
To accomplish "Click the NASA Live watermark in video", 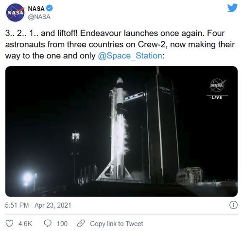I will click(x=217, y=89).
